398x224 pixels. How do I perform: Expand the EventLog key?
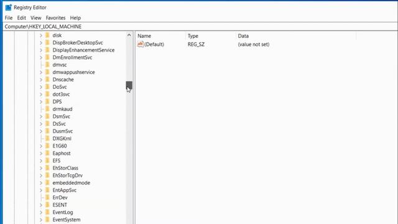click(x=41, y=212)
